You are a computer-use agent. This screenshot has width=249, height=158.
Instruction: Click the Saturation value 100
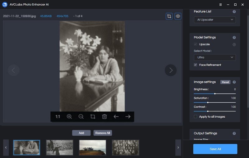pyautogui.click(x=233, y=98)
